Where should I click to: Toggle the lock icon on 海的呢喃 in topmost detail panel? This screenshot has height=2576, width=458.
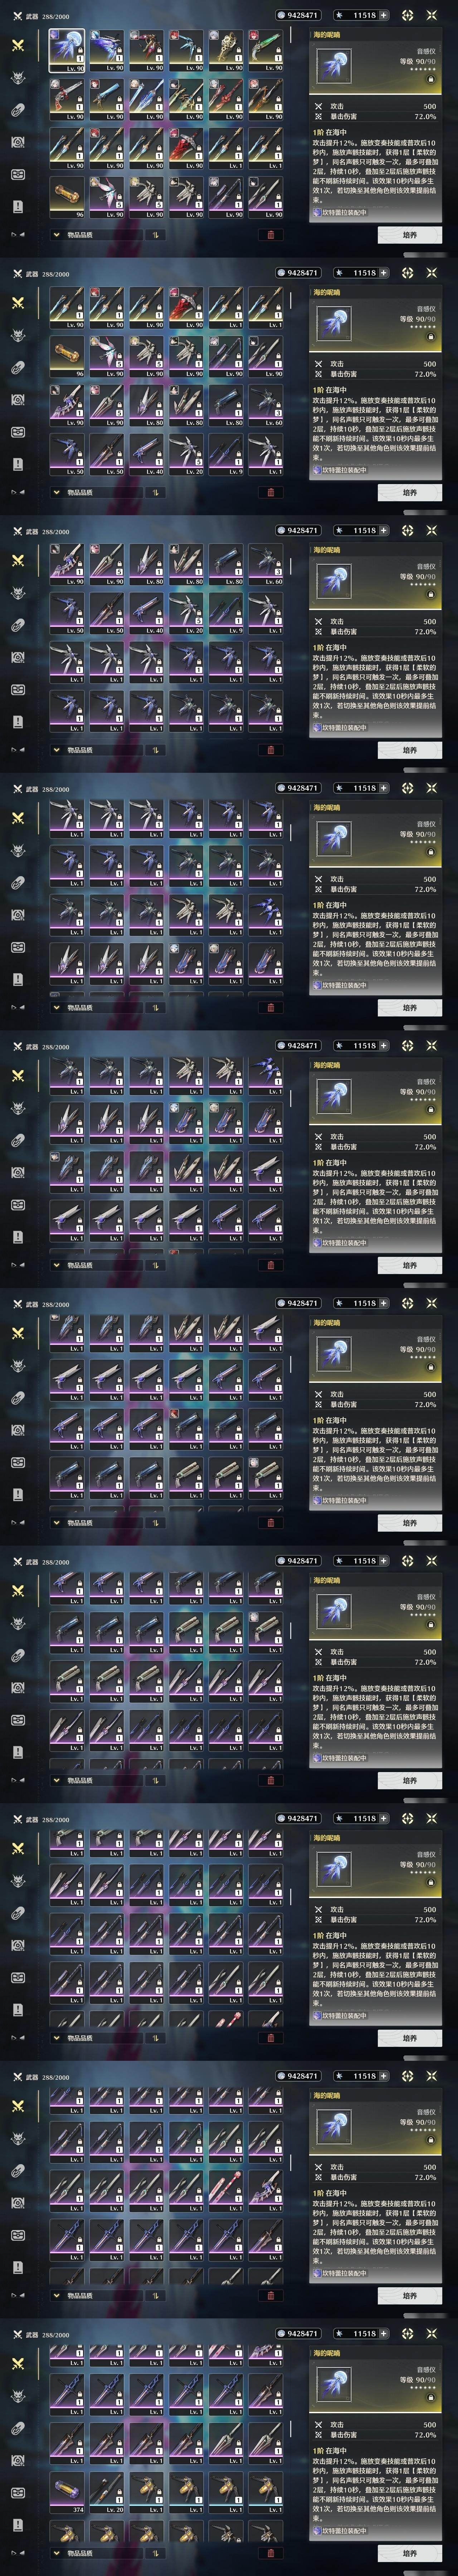pyautogui.click(x=431, y=78)
